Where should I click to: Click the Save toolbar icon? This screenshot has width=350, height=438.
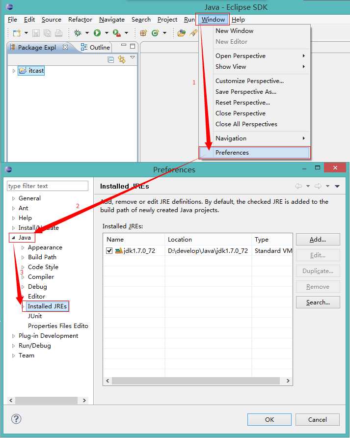36,33
